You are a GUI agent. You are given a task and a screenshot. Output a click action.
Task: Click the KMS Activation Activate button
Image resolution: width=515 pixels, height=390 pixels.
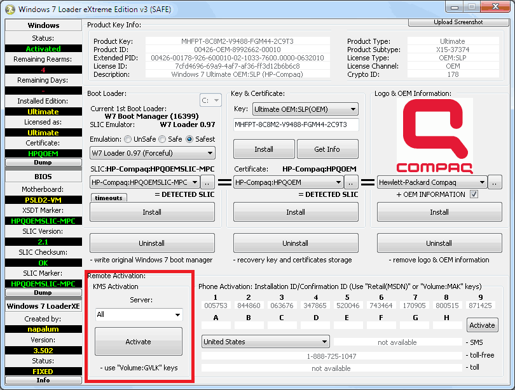139,342
